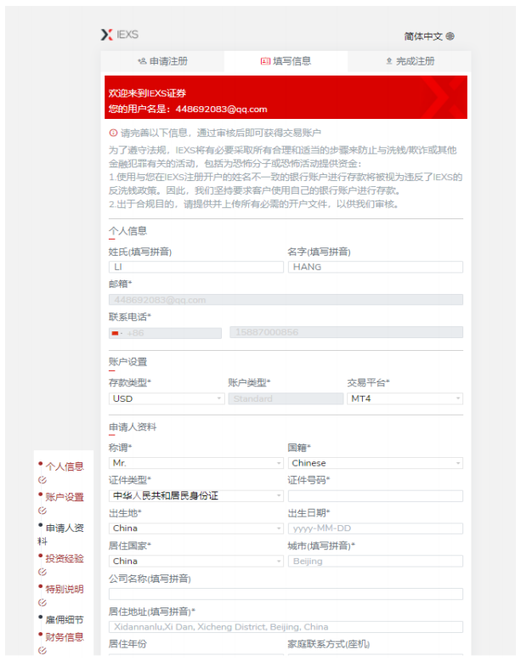
Task: Open language selector globe icon
Action: [450, 37]
